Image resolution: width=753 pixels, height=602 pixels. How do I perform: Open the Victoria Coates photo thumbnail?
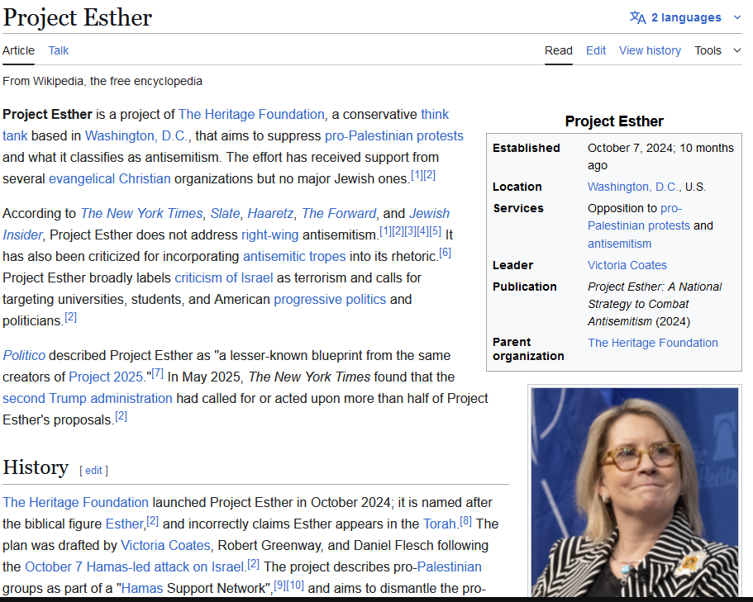click(x=634, y=492)
